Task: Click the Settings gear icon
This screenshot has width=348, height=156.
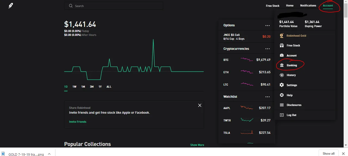Action: point(282,85)
